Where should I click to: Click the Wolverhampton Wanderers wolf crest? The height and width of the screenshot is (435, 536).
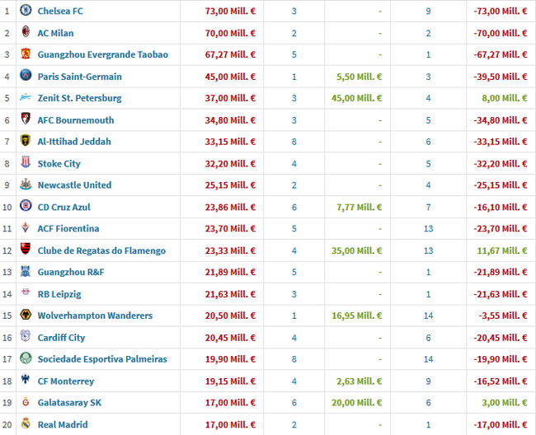point(26,315)
